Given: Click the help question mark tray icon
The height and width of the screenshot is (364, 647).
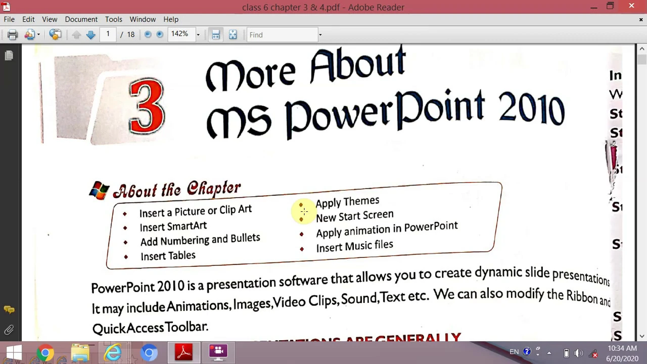Looking at the screenshot, I should [527, 352].
